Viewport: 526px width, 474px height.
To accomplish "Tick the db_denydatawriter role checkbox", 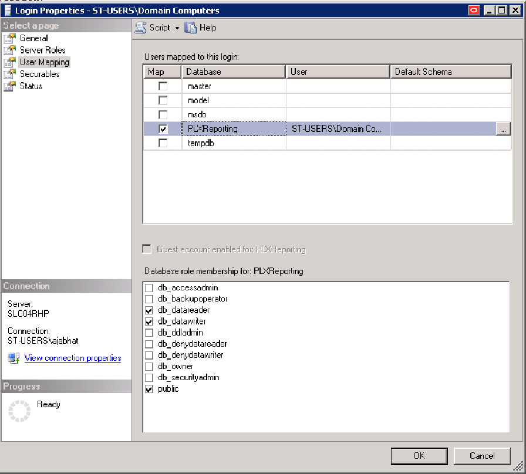I will (149, 355).
